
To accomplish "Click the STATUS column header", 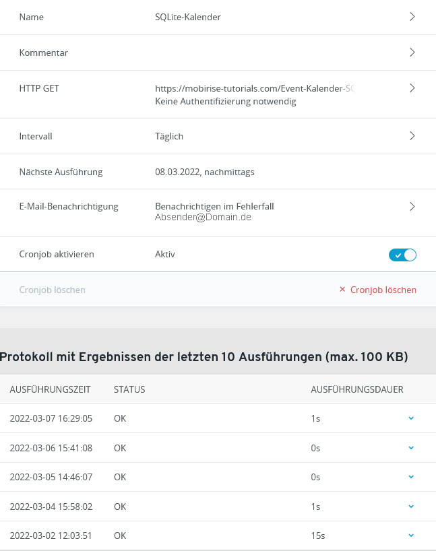I will pyautogui.click(x=129, y=389).
